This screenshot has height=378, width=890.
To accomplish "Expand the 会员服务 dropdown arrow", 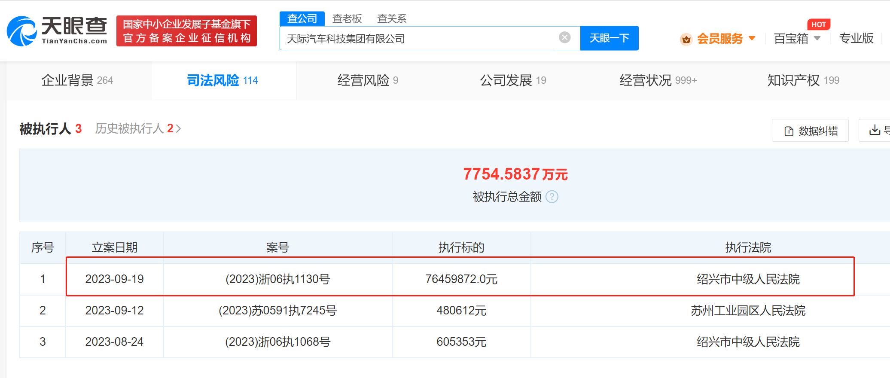I will coord(752,38).
